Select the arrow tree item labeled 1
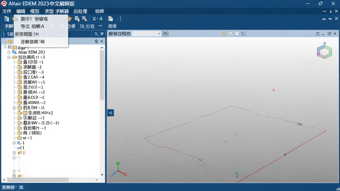 coord(21,148)
